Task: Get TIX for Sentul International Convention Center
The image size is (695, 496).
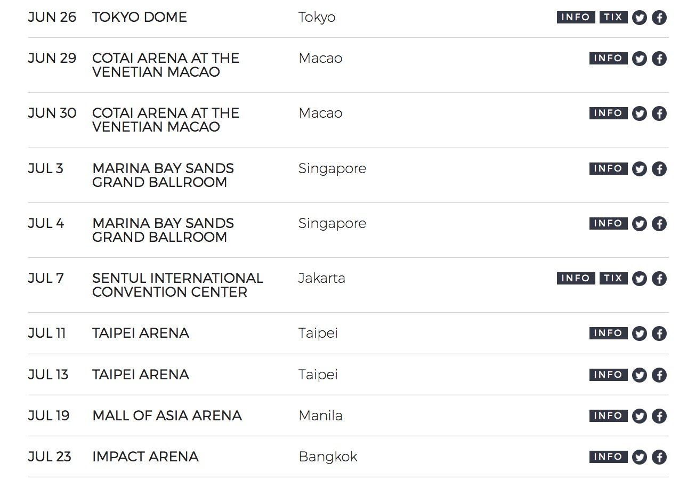Action: click(613, 278)
